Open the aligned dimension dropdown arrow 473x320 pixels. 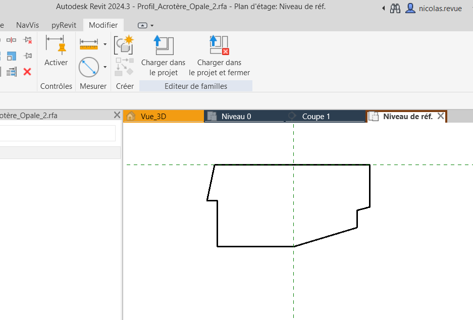[105, 44]
